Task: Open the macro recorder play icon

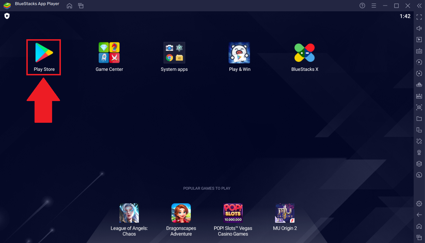Action: coord(419,62)
